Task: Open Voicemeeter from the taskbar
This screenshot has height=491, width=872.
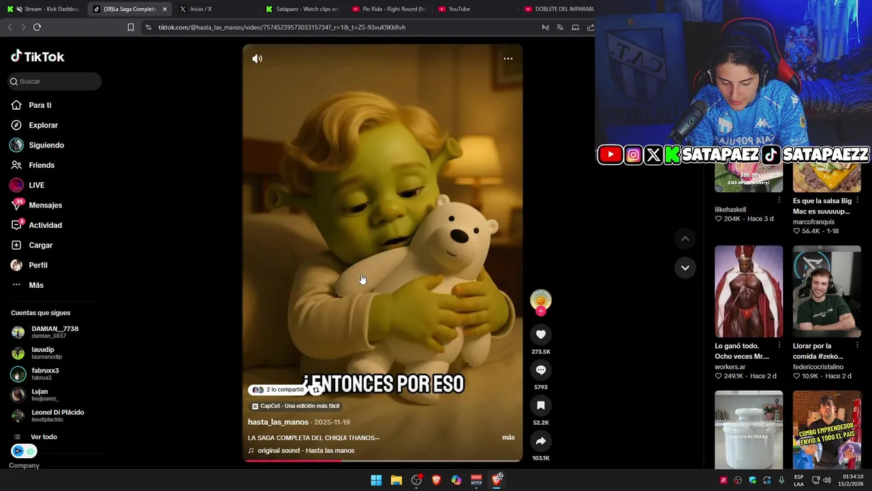Action: pyautogui.click(x=477, y=480)
